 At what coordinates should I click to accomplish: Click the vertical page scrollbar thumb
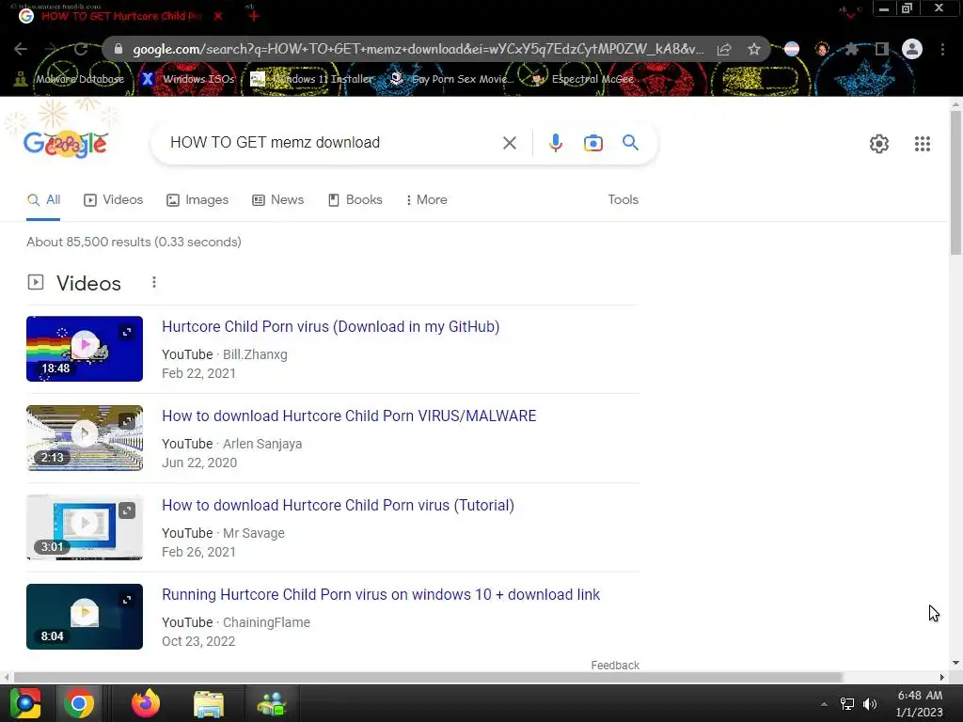(955, 182)
